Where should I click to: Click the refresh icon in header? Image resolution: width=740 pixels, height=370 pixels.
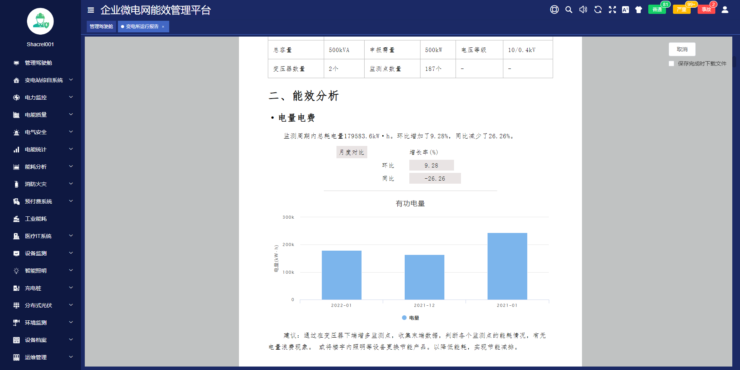tap(598, 10)
